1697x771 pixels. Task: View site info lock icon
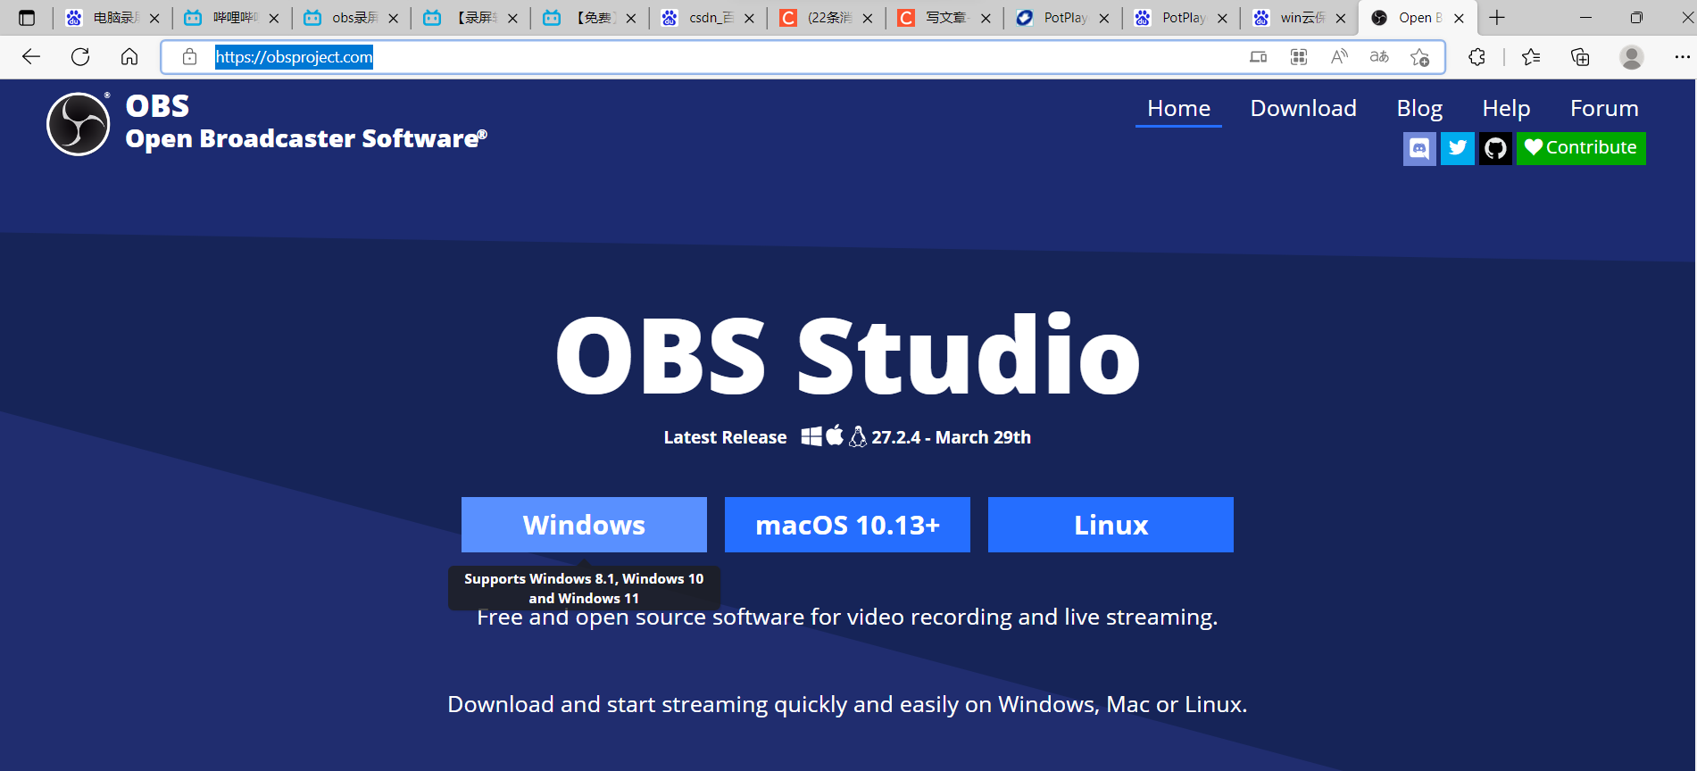point(189,57)
